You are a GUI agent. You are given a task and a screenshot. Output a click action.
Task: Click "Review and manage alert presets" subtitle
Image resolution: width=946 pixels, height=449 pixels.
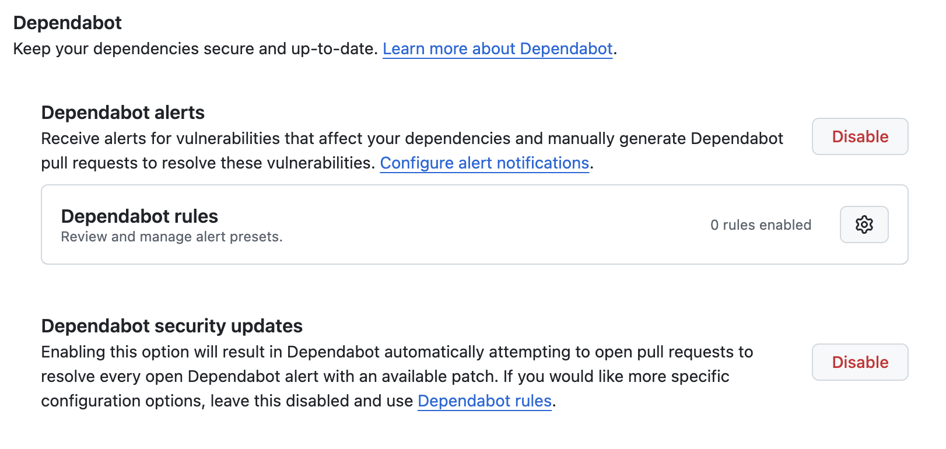171,237
